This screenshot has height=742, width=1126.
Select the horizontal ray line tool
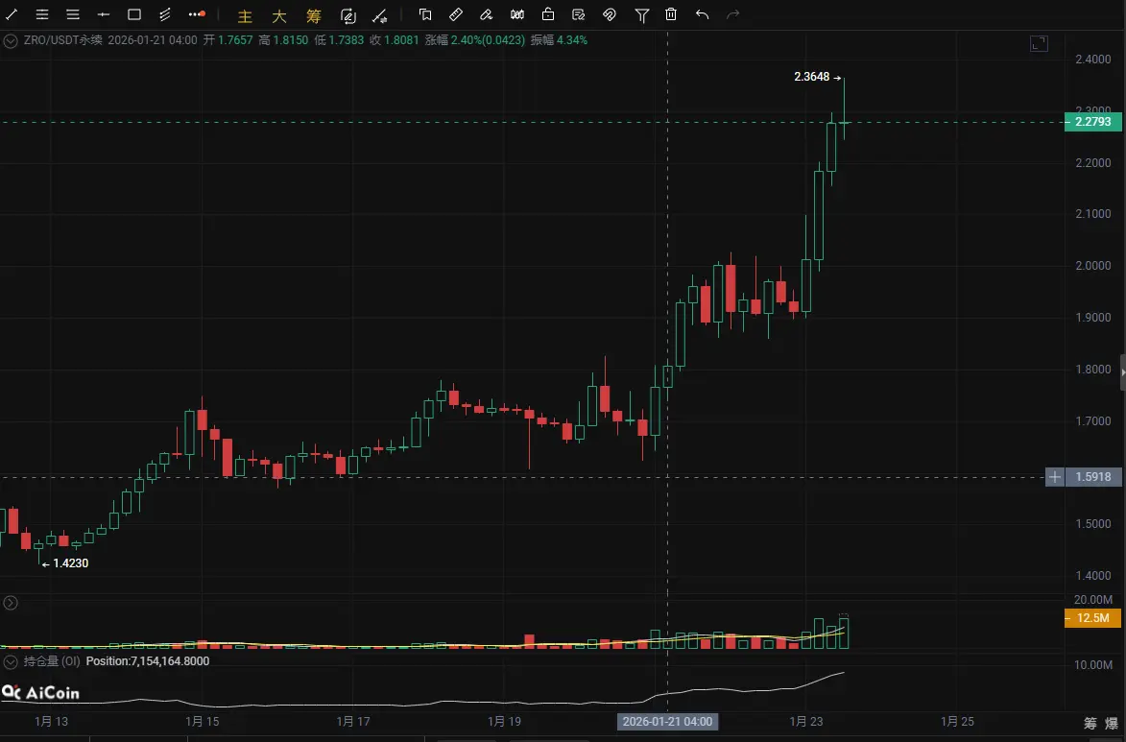[x=104, y=14]
